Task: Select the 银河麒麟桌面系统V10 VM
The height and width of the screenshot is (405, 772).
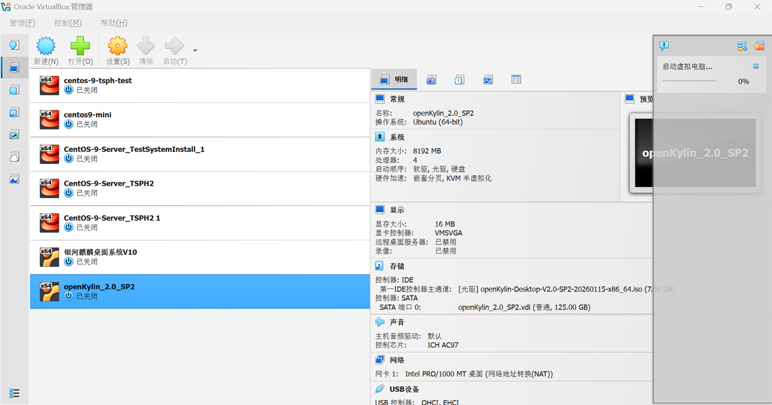Action: pyautogui.click(x=200, y=257)
